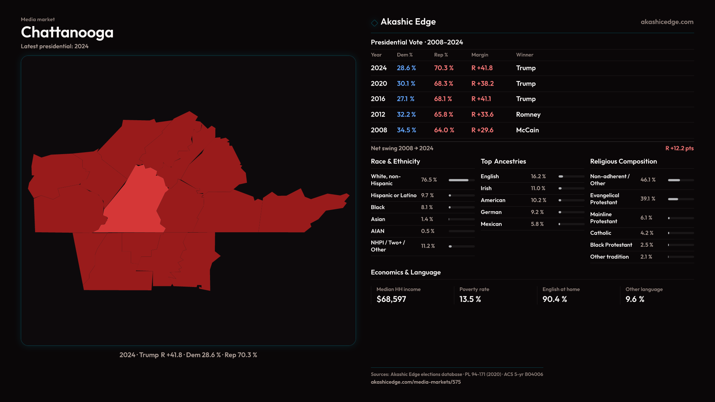
Task: Select the 2008 McCain vote row
Action: tap(532, 130)
